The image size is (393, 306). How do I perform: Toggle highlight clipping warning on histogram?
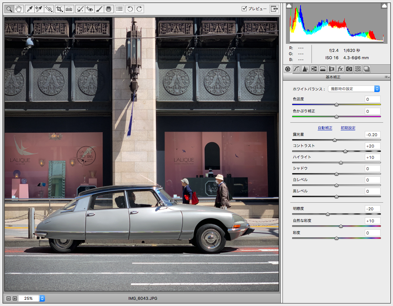tap(384, 5)
